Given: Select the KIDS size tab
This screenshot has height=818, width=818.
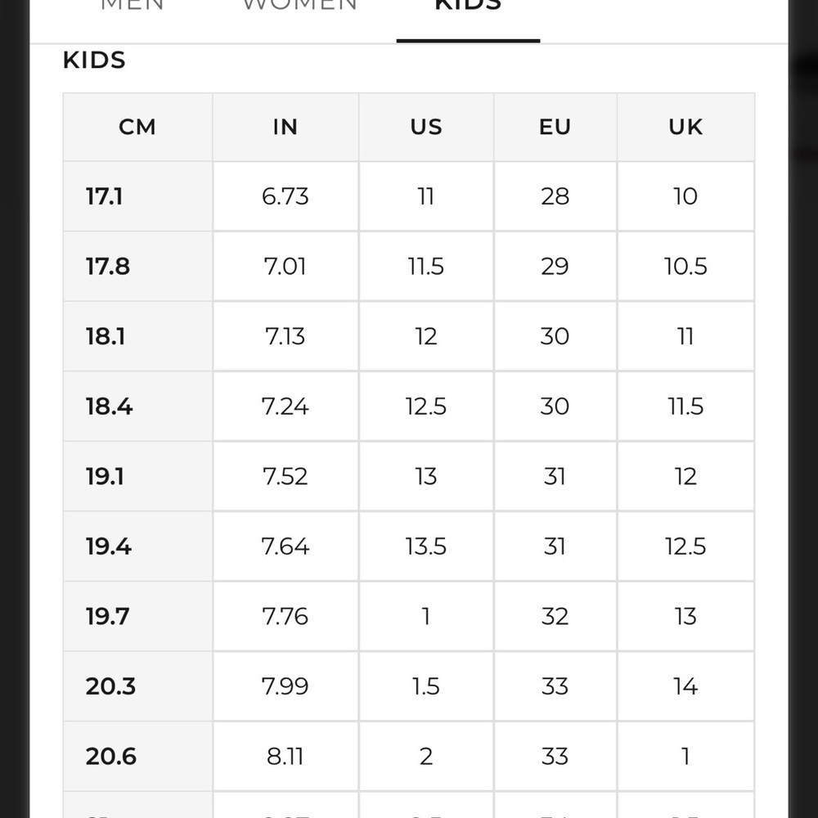Looking at the screenshot, I should tap(468, 5).
